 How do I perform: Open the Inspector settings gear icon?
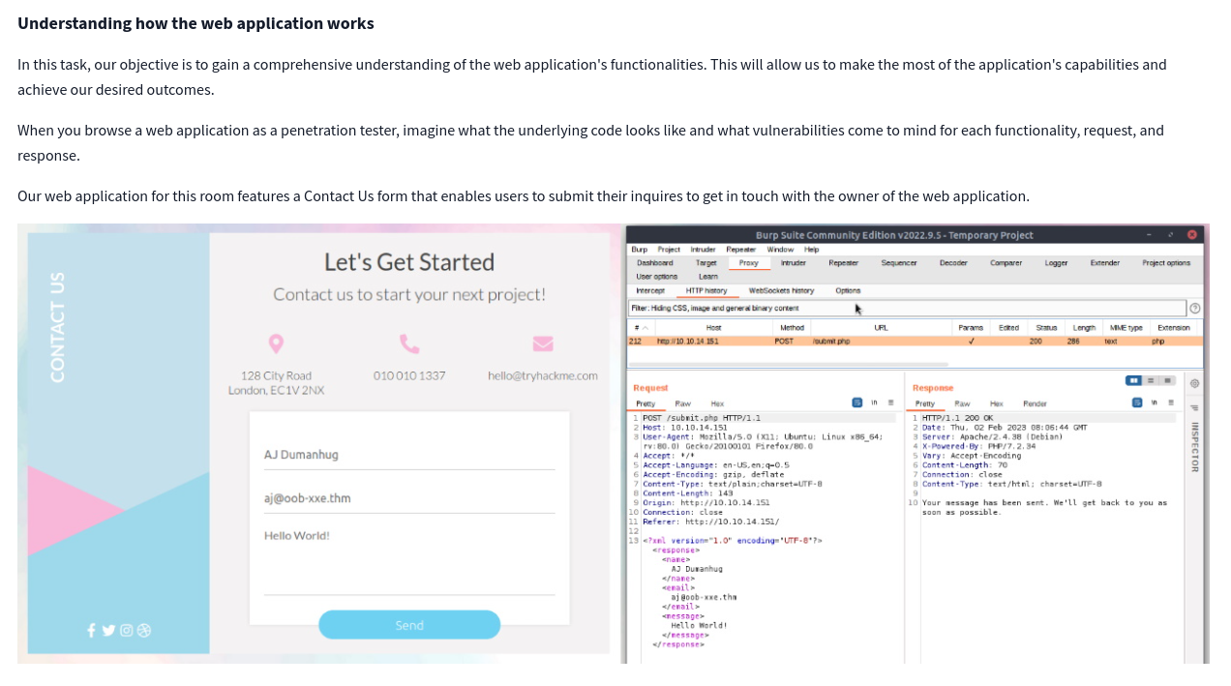(x=1195, y=384)
